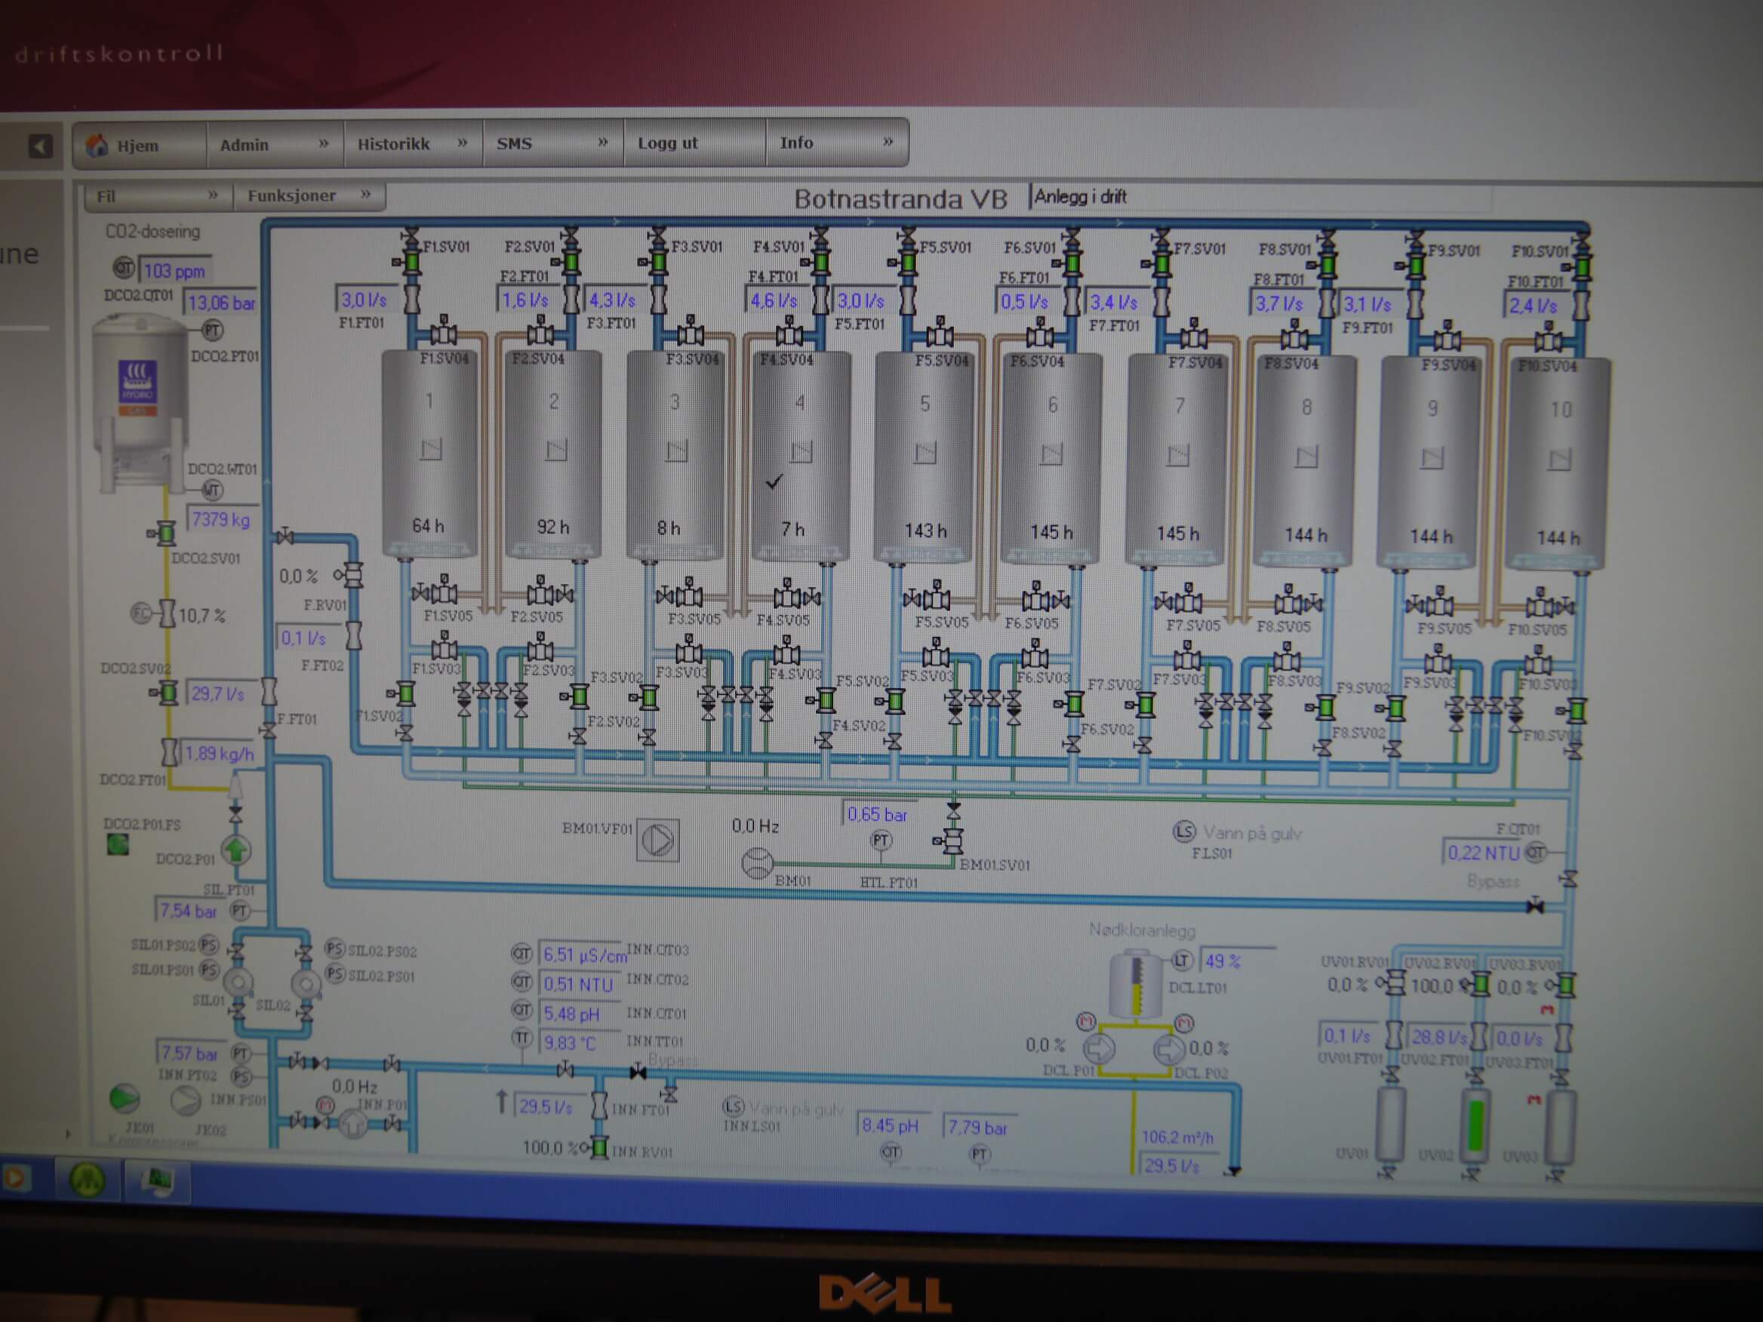Click the Vann på gulv F.LS01 indicator
1763x1322 pixels.
tap(1184, 832)
